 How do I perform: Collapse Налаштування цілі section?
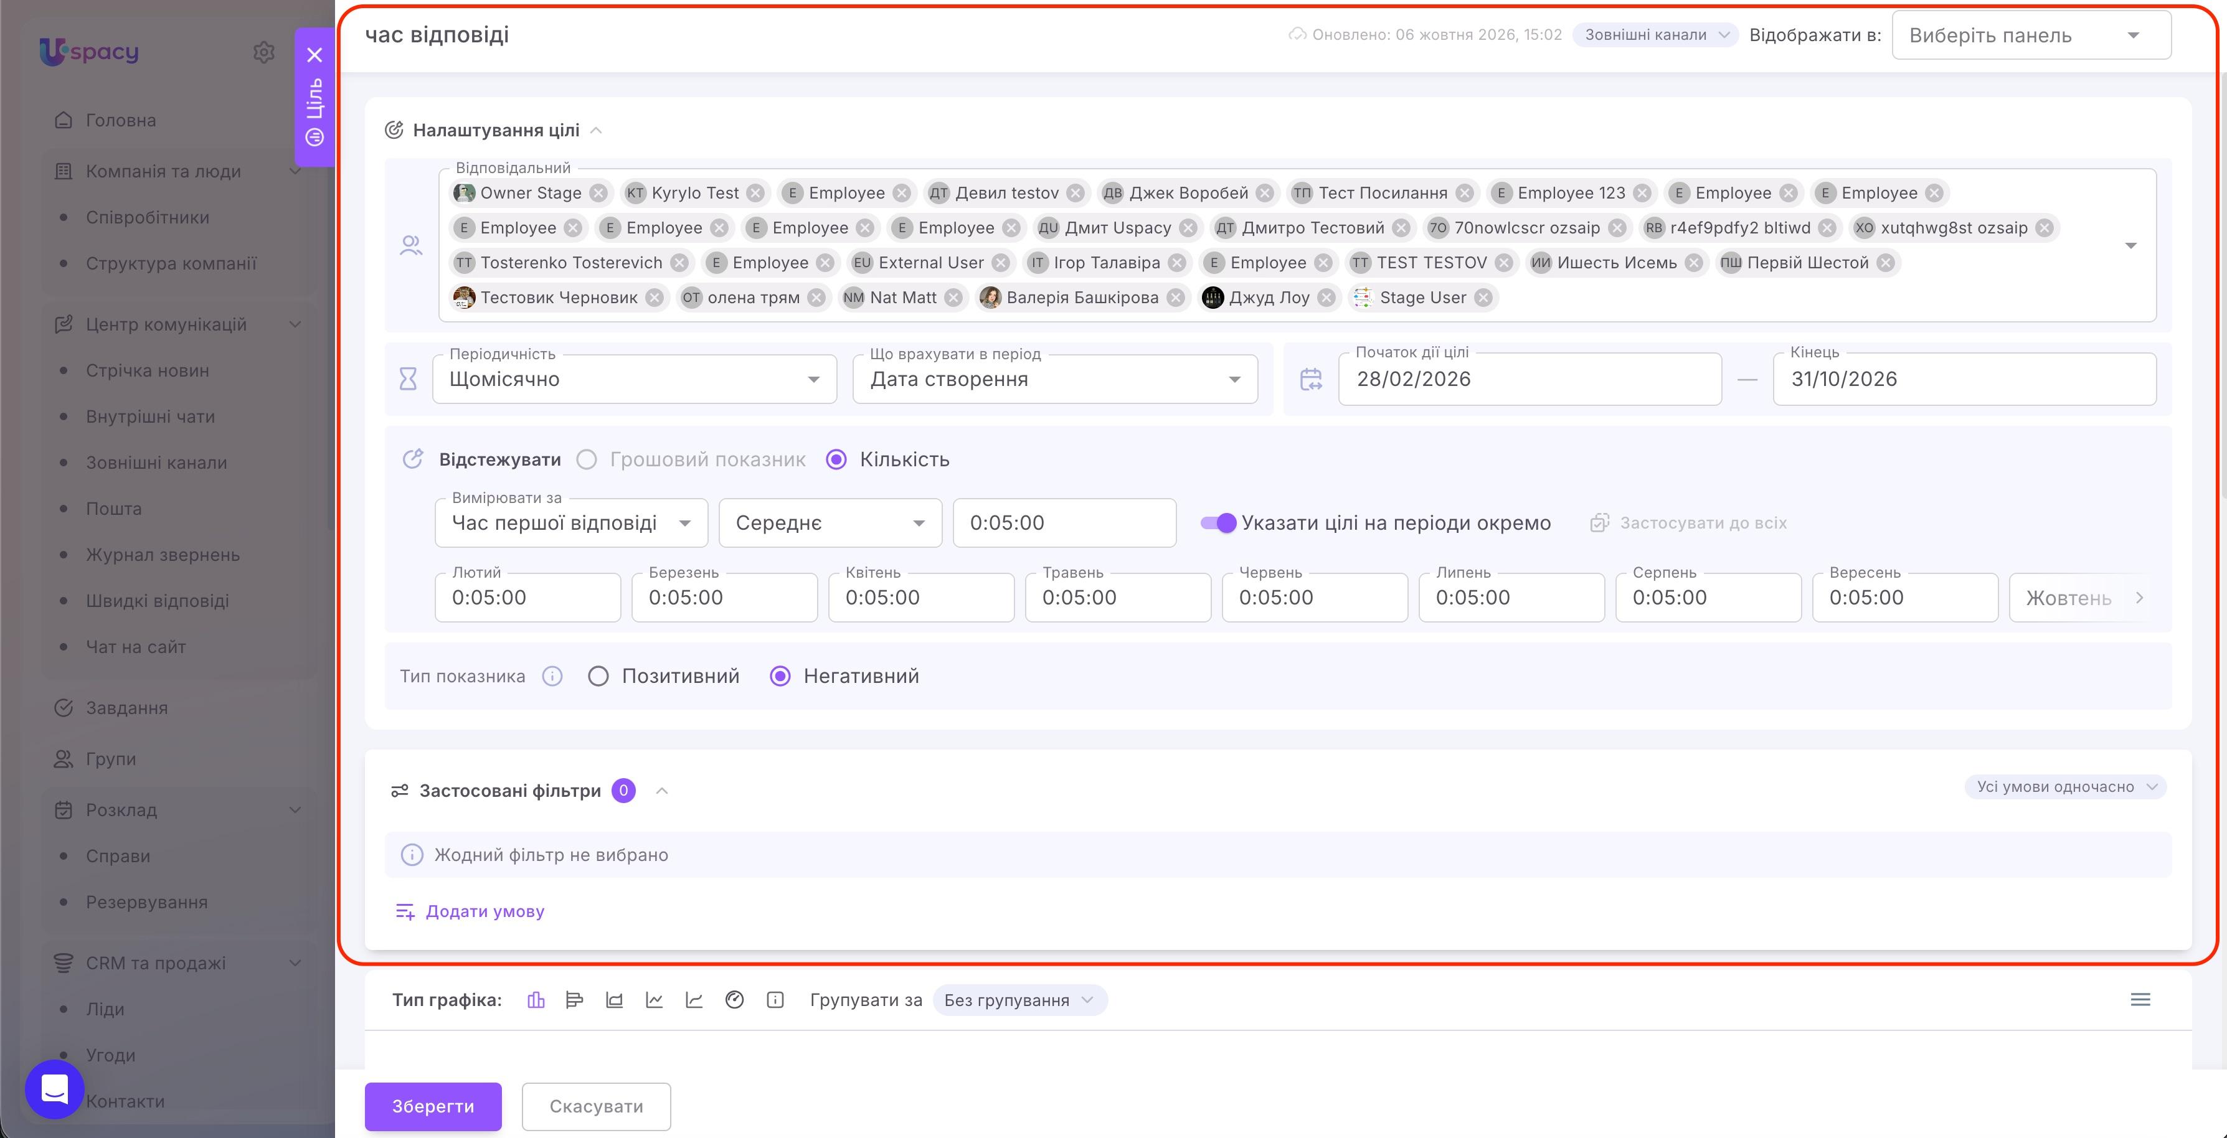point(595,131)
